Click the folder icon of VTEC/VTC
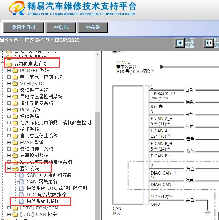The image size is (219, 220). (x=15, y=84)
